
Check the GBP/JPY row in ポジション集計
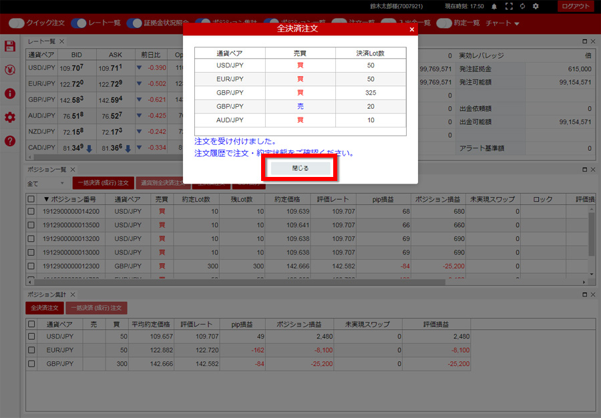(31, 364)
